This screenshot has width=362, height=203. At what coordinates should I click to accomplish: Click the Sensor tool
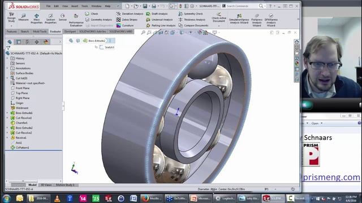63,17
